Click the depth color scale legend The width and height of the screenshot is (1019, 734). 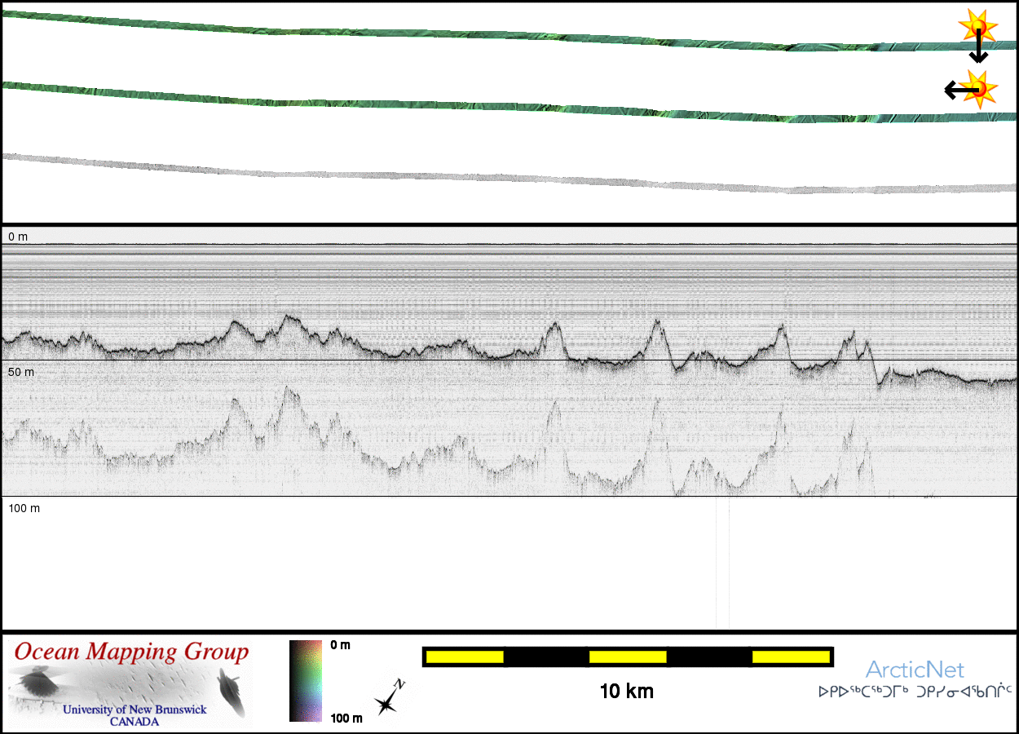pos(305,680)
